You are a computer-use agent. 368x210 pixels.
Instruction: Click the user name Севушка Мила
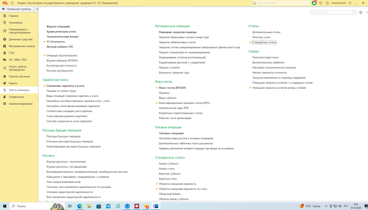[x=338, y=3]
